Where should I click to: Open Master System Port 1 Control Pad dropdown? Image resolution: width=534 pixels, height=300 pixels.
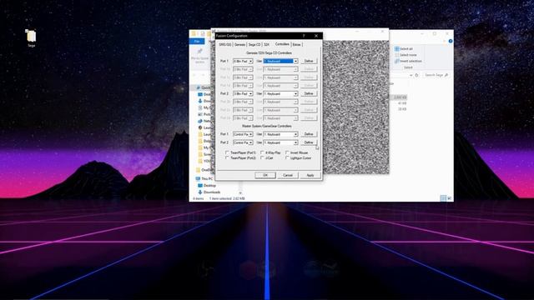pyautogui.click(x=243, y=134)
